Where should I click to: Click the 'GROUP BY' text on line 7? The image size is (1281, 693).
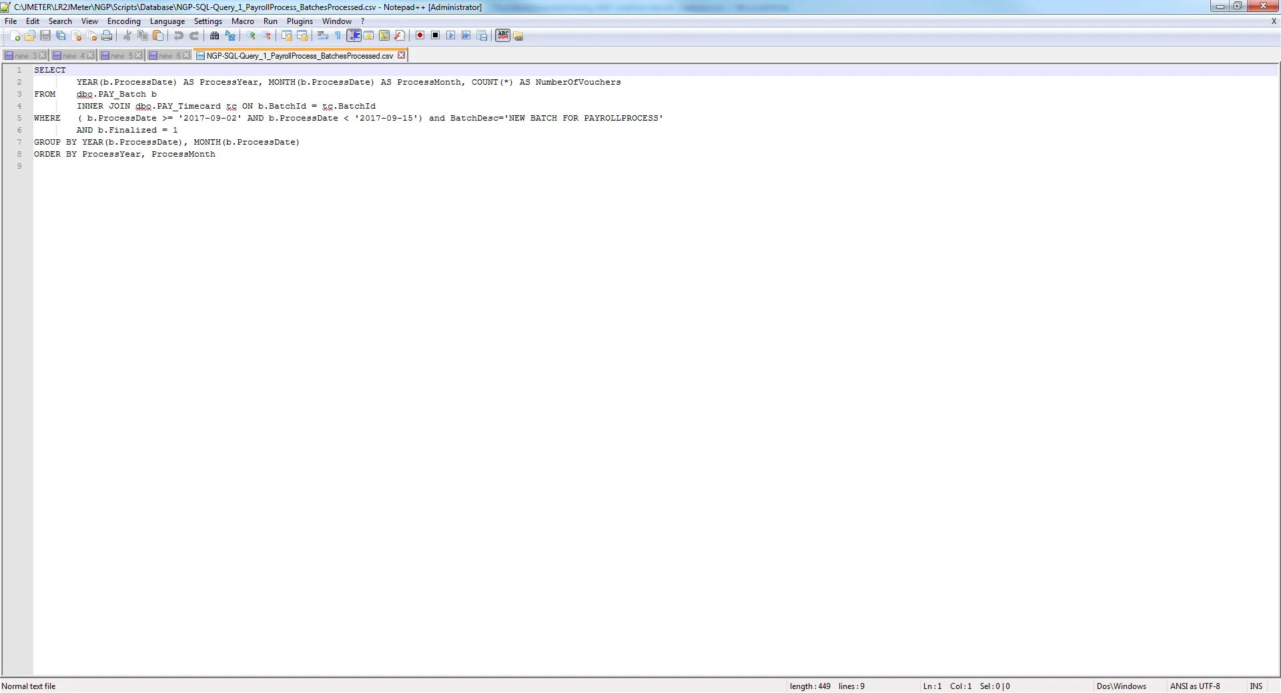(x=55, y=142)
